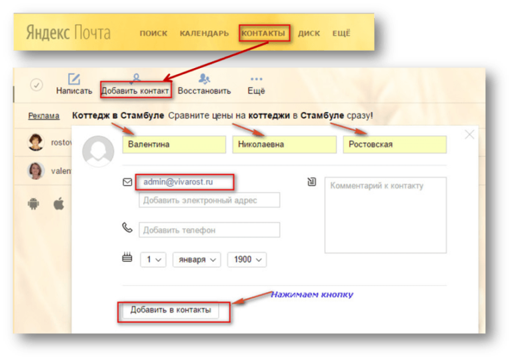Open the ДИСК menu item
This screenshot has height=360, width=512.
coord(309,33)
